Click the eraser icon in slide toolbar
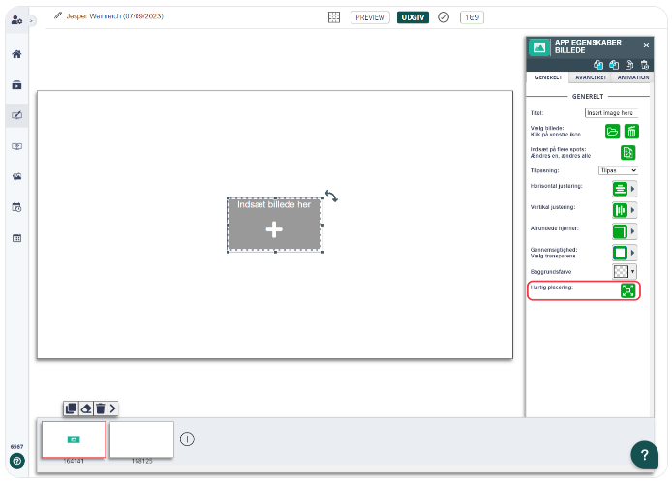 click(x=86, y=408)
